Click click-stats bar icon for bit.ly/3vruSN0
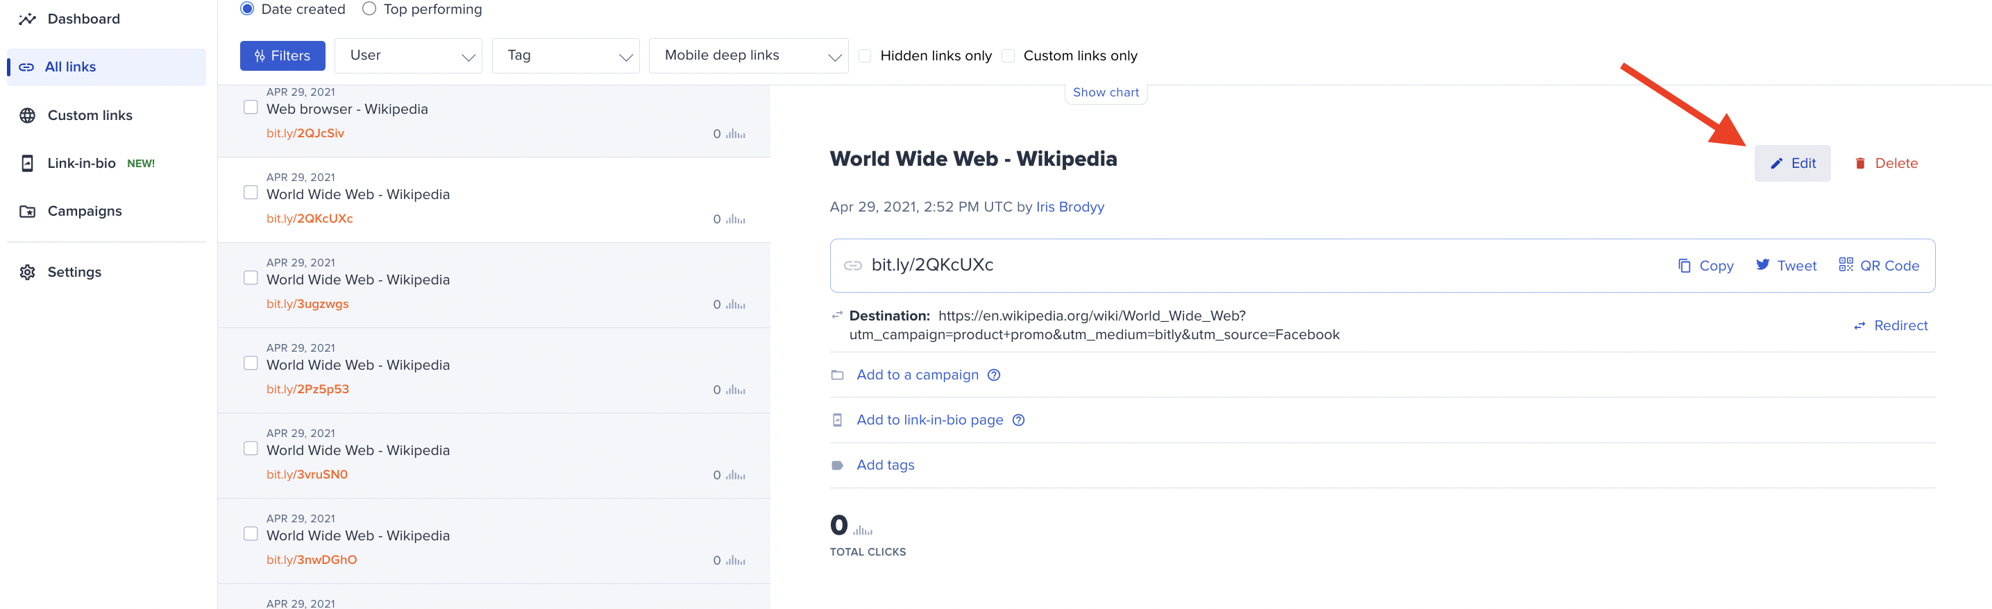 point(736,475)
